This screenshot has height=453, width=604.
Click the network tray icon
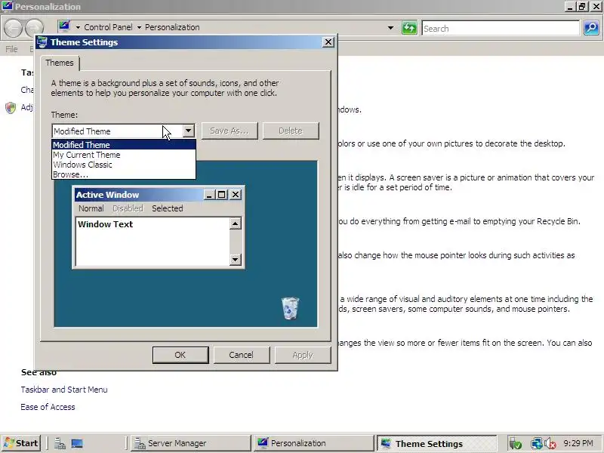536,444
